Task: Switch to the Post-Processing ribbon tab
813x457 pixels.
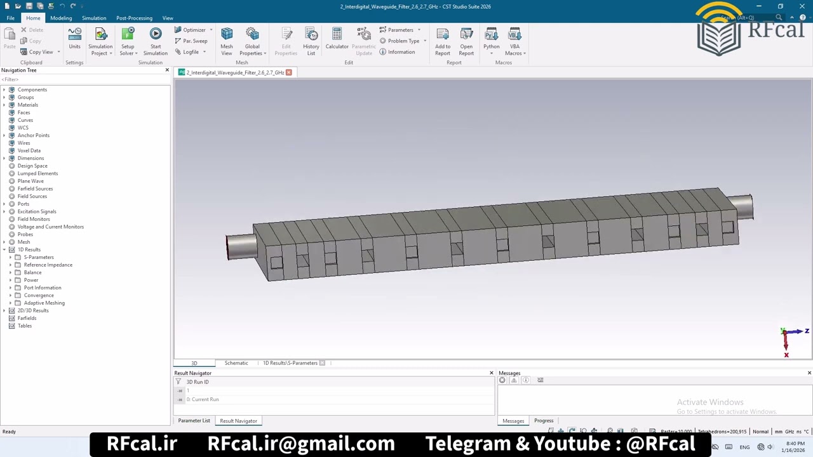Action: coord(134,18)
